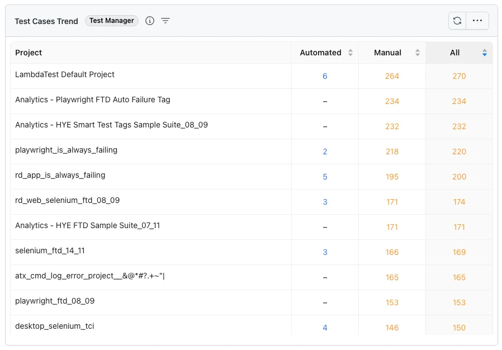Open manual count 195 for rd_app_is_always_failing
Screen dimensions: 502x350
[x=392, y=177]
